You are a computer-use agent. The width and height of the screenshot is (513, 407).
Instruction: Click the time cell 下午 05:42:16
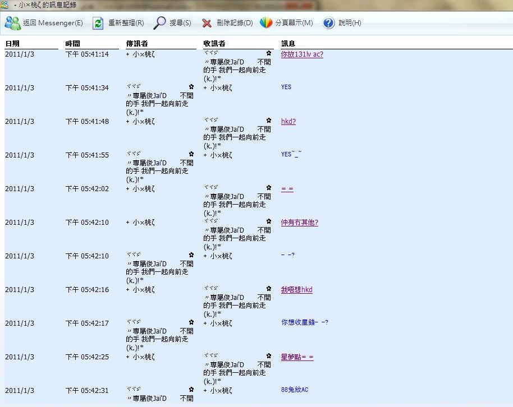click(x=87, y=290)
